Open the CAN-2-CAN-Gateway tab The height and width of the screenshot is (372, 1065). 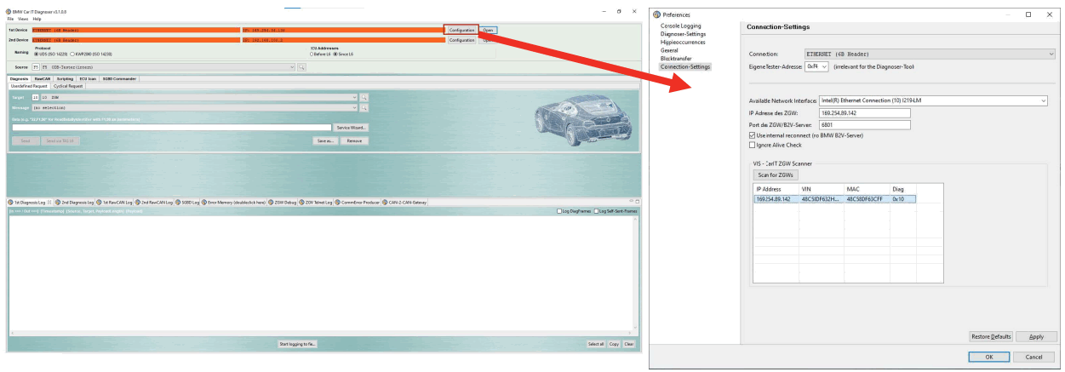click(x=405, y=202)
